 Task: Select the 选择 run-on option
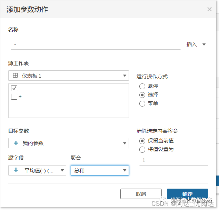click(x=142, y=95)
